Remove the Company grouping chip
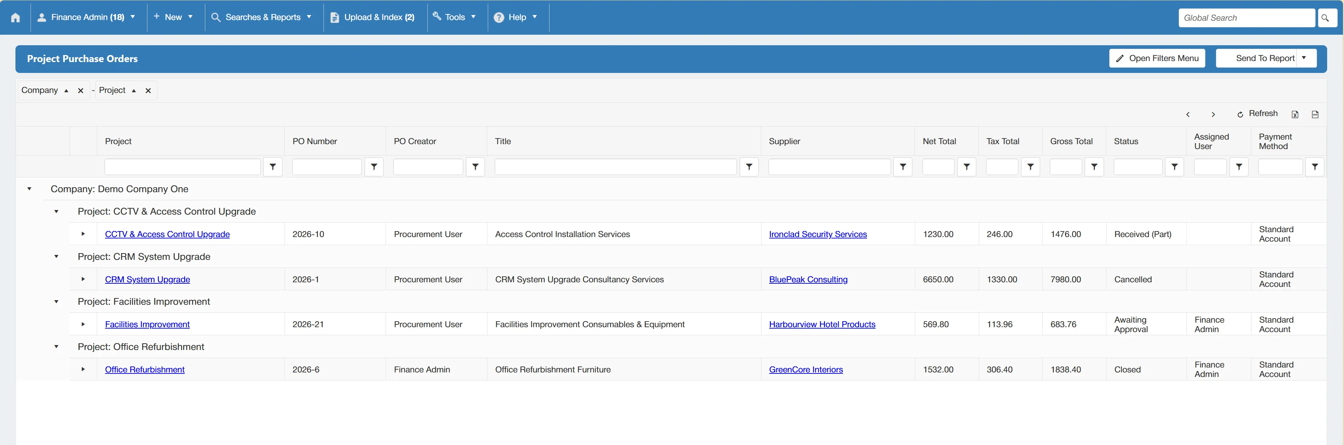The image size is (1344, 445). pyautogui.click(x=80, y=91)
